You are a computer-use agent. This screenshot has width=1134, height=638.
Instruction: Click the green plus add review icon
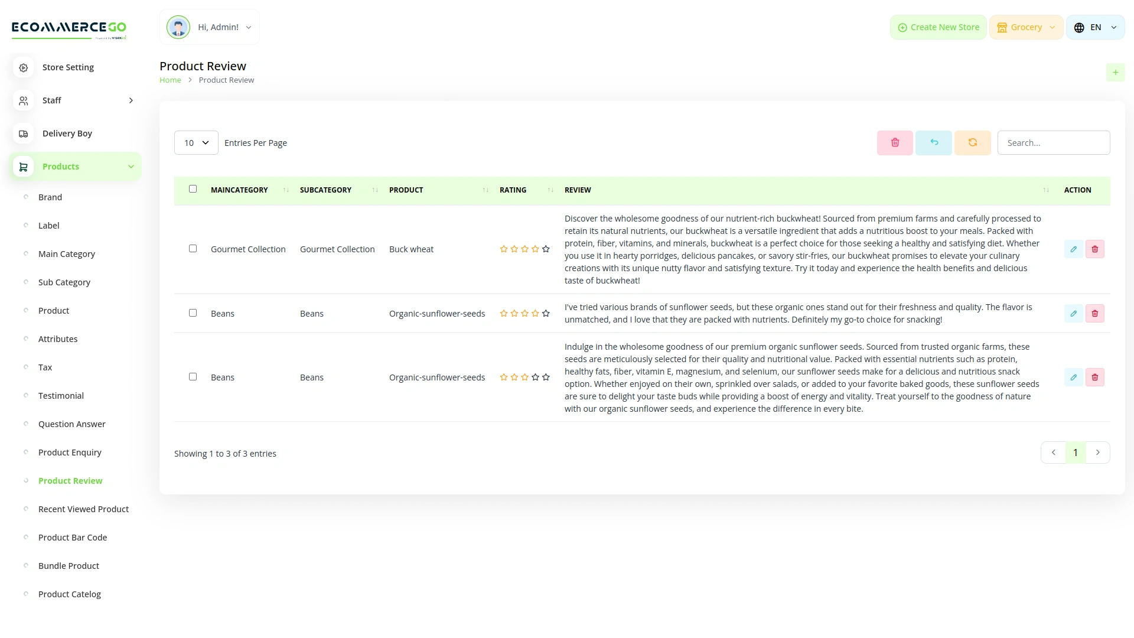[x=1115, y=73]
